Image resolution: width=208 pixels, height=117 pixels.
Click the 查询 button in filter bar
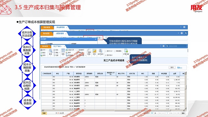(x=172, y=67)
